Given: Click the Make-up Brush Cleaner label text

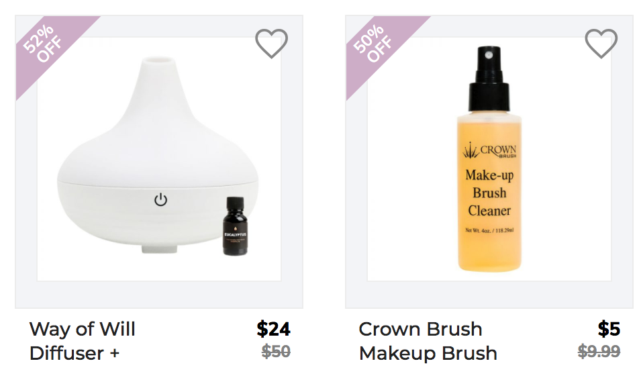Looking at the screenshot, I should pos(489,193).
